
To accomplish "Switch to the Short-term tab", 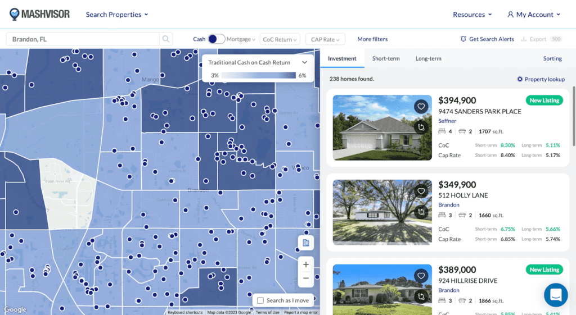I will click(x=386, y=58).
